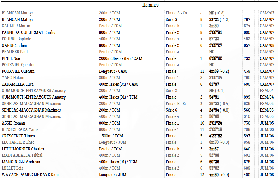Viewport: 278px width, 178px height.
Task: Select event Longueur / CAM
Action: (113, 71)
